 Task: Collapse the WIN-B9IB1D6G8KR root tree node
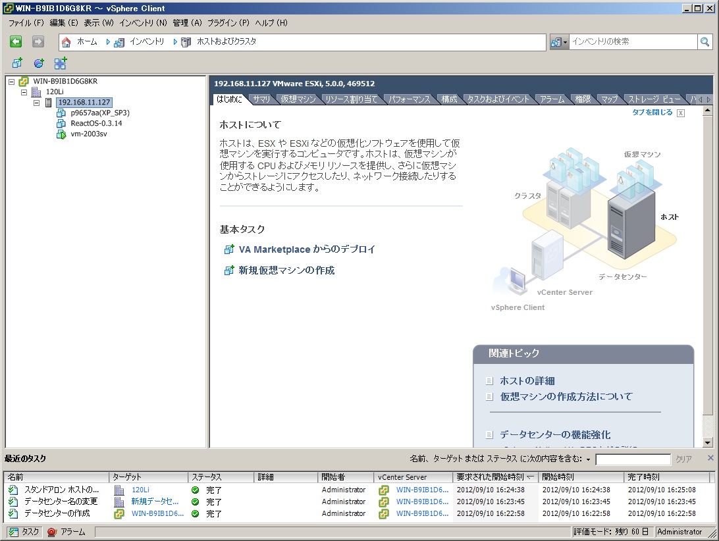click(x=11, y=82)
